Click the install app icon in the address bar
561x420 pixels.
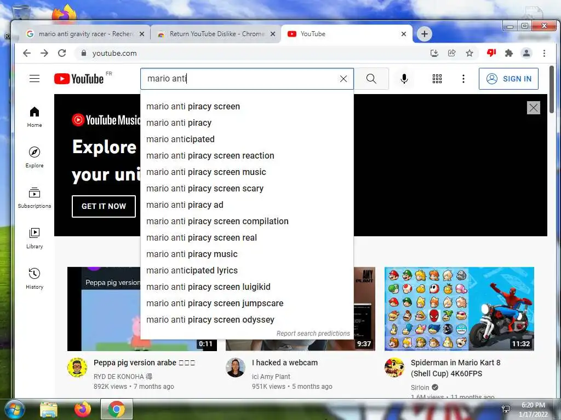434,53
